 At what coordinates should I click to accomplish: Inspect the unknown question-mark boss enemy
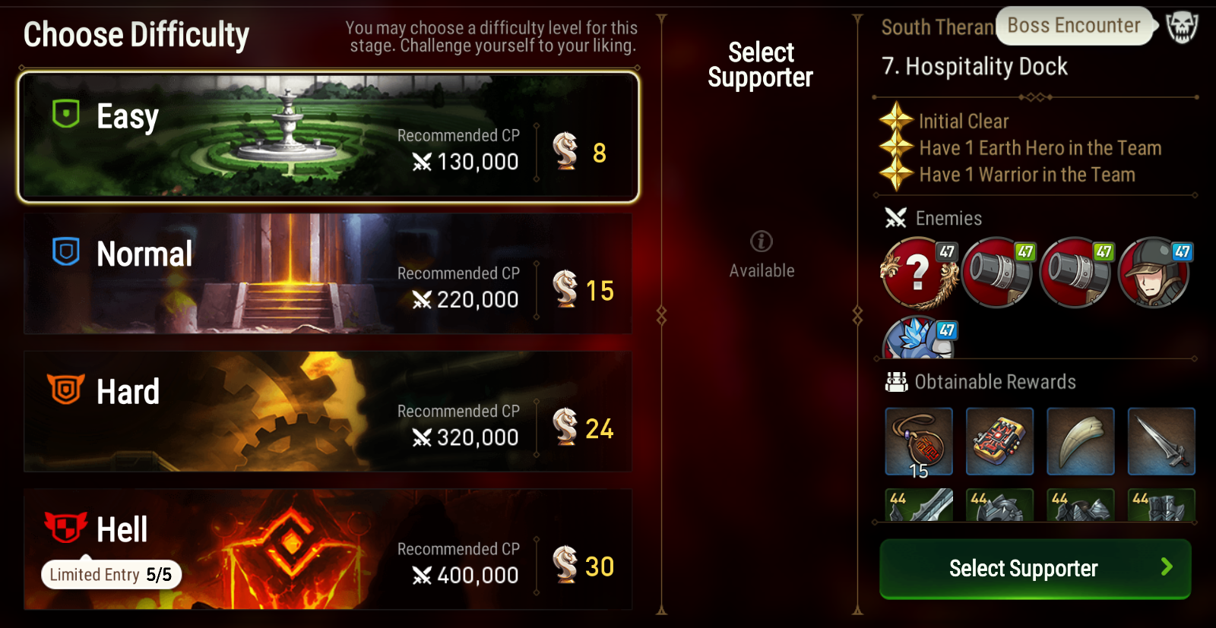(919, 272)
